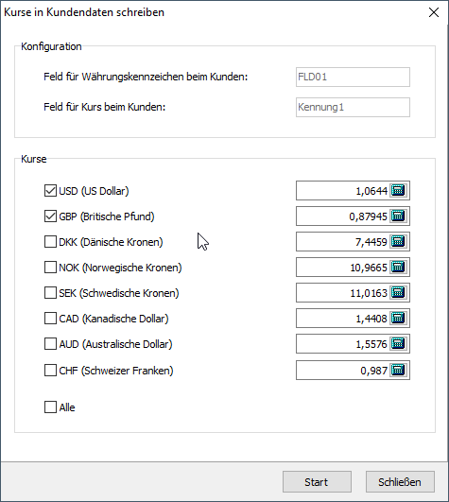The width and height of the screenshot is (449, 502).
Task: Open calculator icon for CAD rate
Action: coord(399,319)
